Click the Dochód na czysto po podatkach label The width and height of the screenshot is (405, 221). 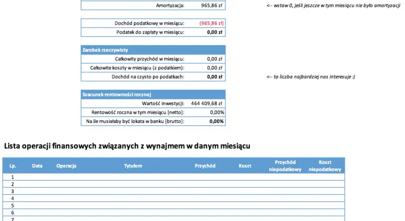coord(148,77)
